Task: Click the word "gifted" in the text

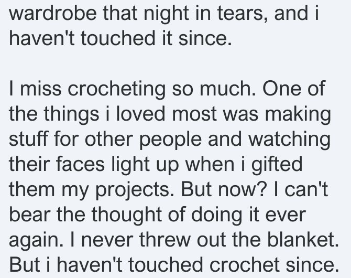Action: pos(277,164)
